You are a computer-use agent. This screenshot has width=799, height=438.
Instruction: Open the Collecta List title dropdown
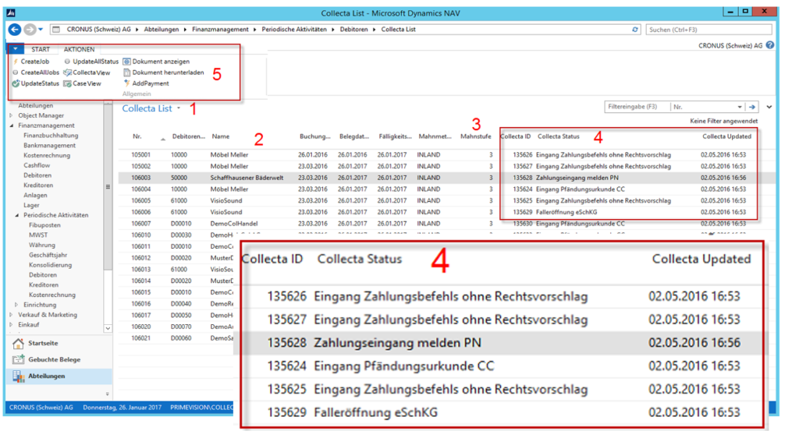coord(179,108)
